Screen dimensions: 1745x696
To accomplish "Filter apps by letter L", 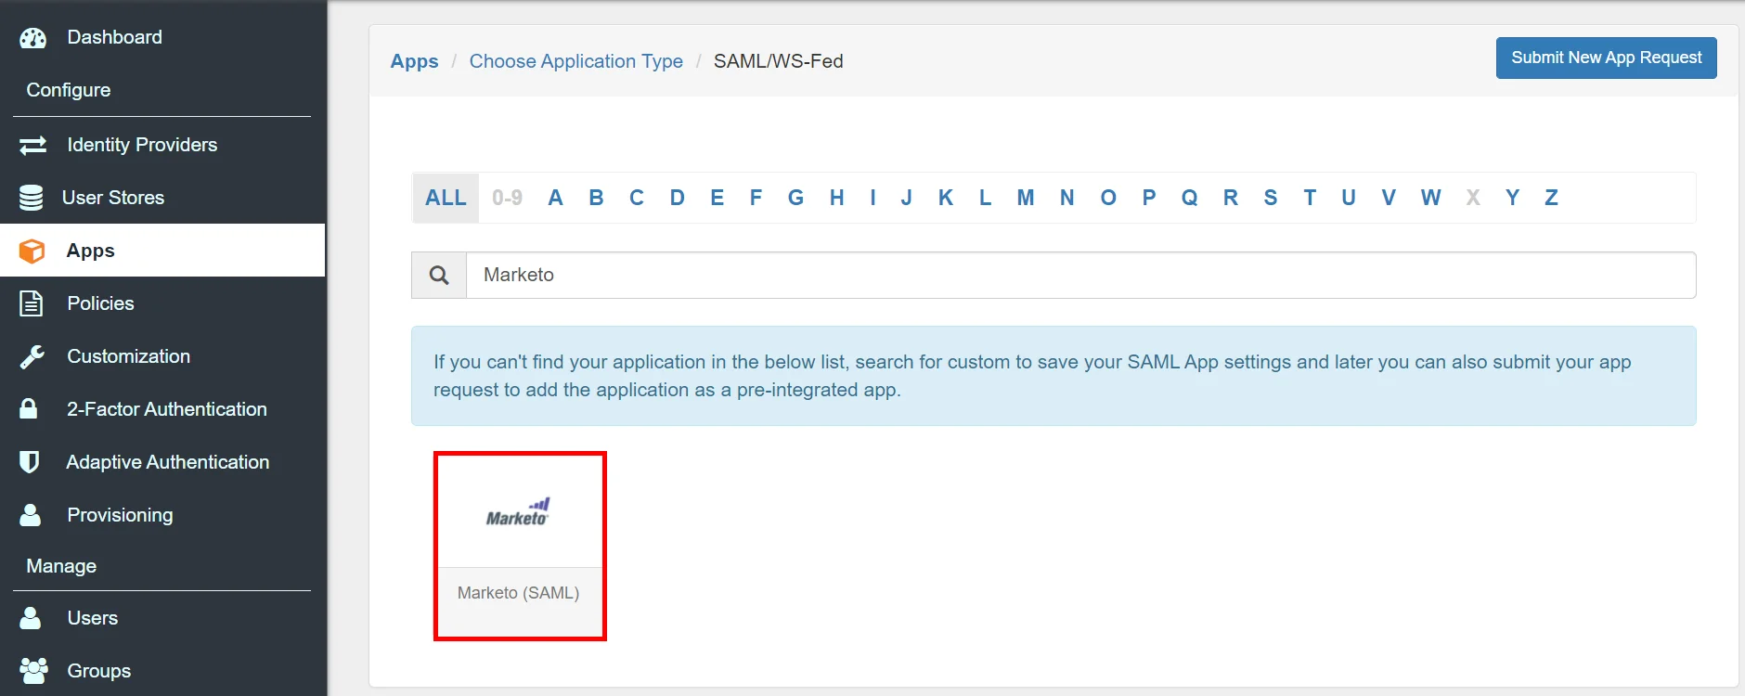I will pyautogui.click(x=985, y=198).
